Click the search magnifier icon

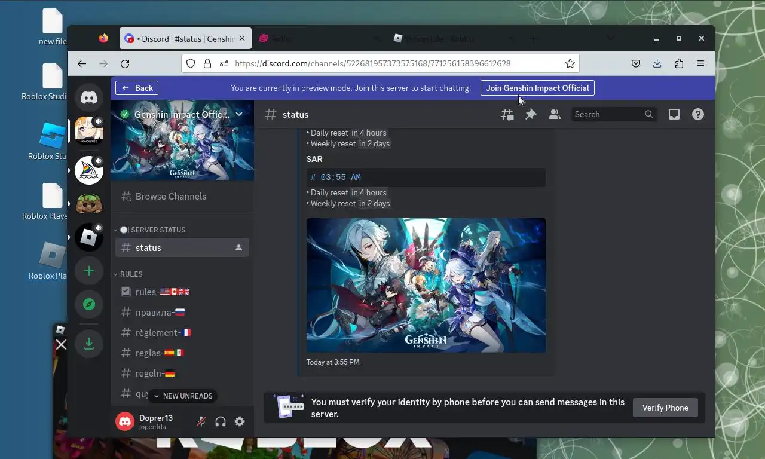pos(649,114)
